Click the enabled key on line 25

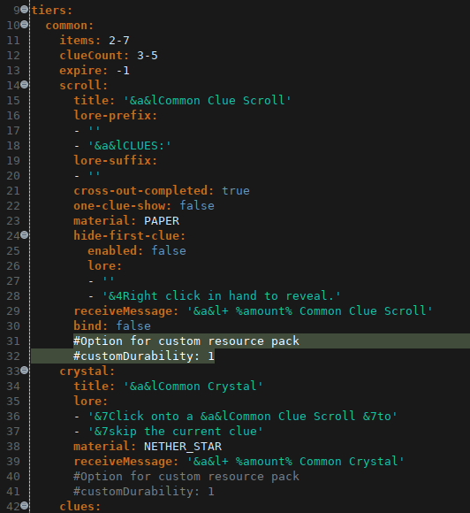pos(116,251)
